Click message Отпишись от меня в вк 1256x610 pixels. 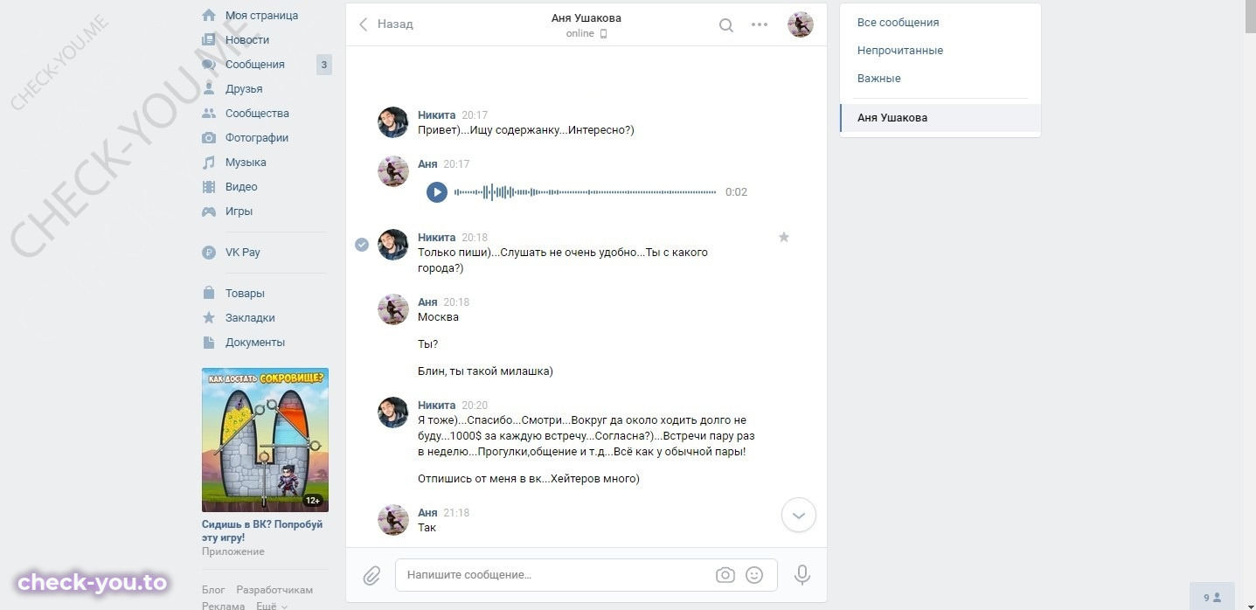pos(528,479)
